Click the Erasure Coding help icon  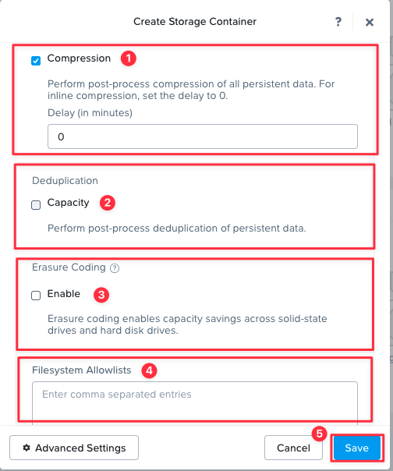[115, 268]
